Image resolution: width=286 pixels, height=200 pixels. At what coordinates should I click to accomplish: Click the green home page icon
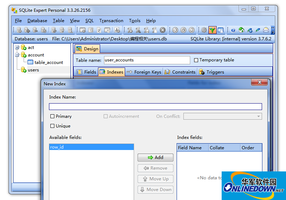coord(241,30)
